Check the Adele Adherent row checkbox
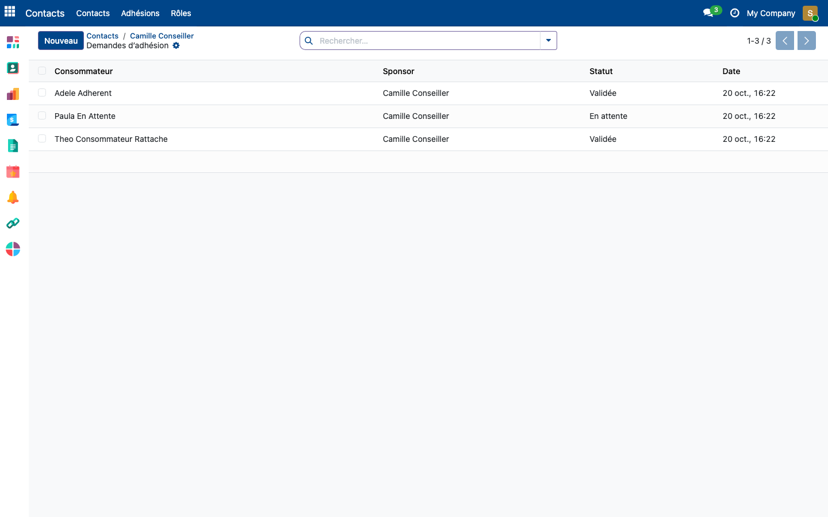 (x=42, y=92)
